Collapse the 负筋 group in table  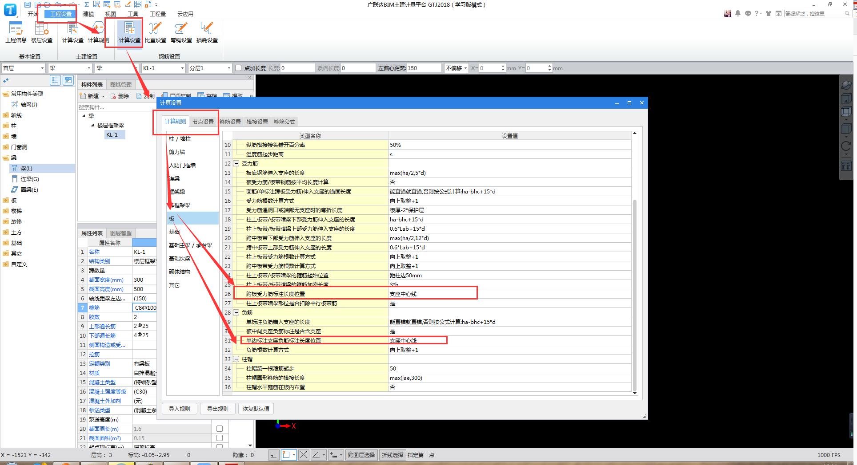(x=236, y=312)
